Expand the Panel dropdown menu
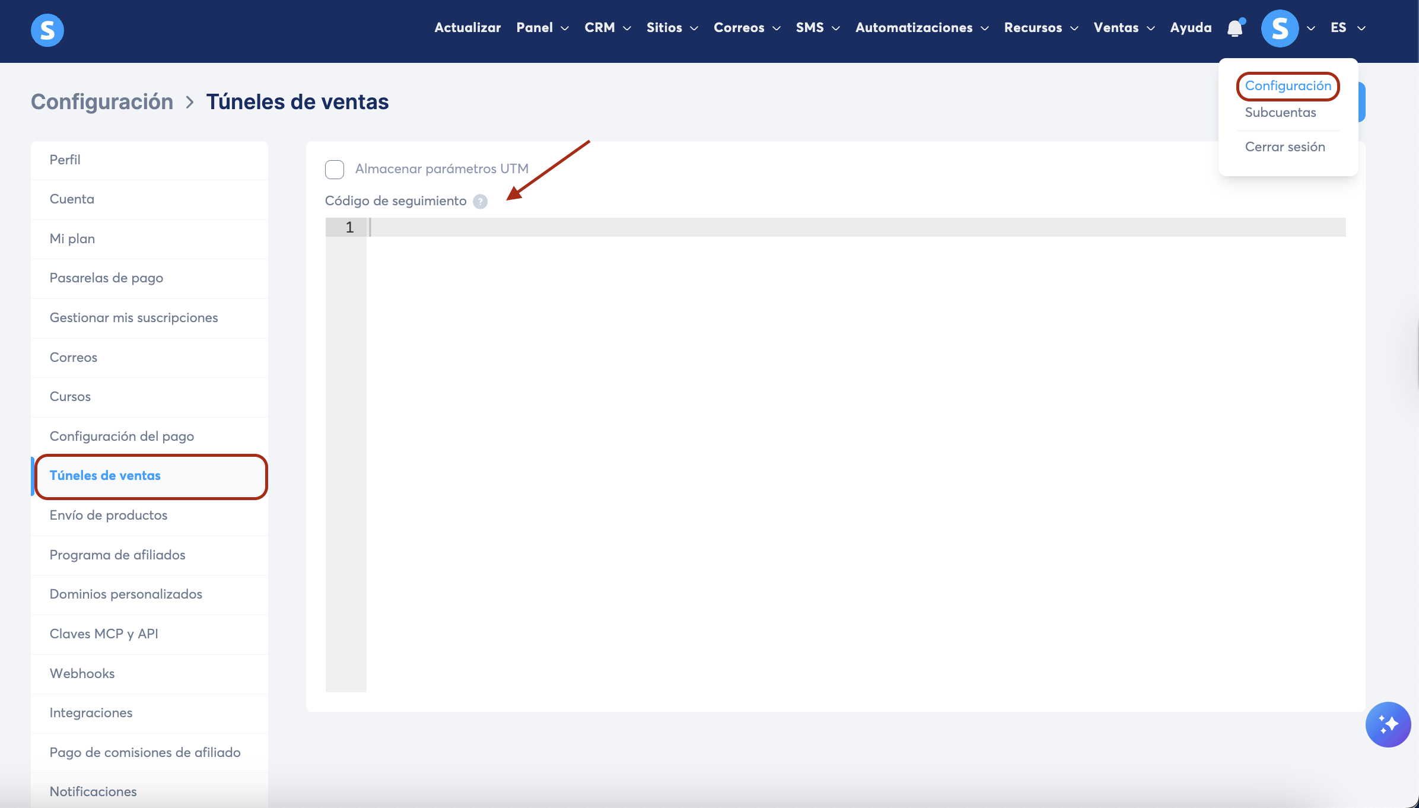The height and width of the screenshot is (808, 1419). point(542,28)
